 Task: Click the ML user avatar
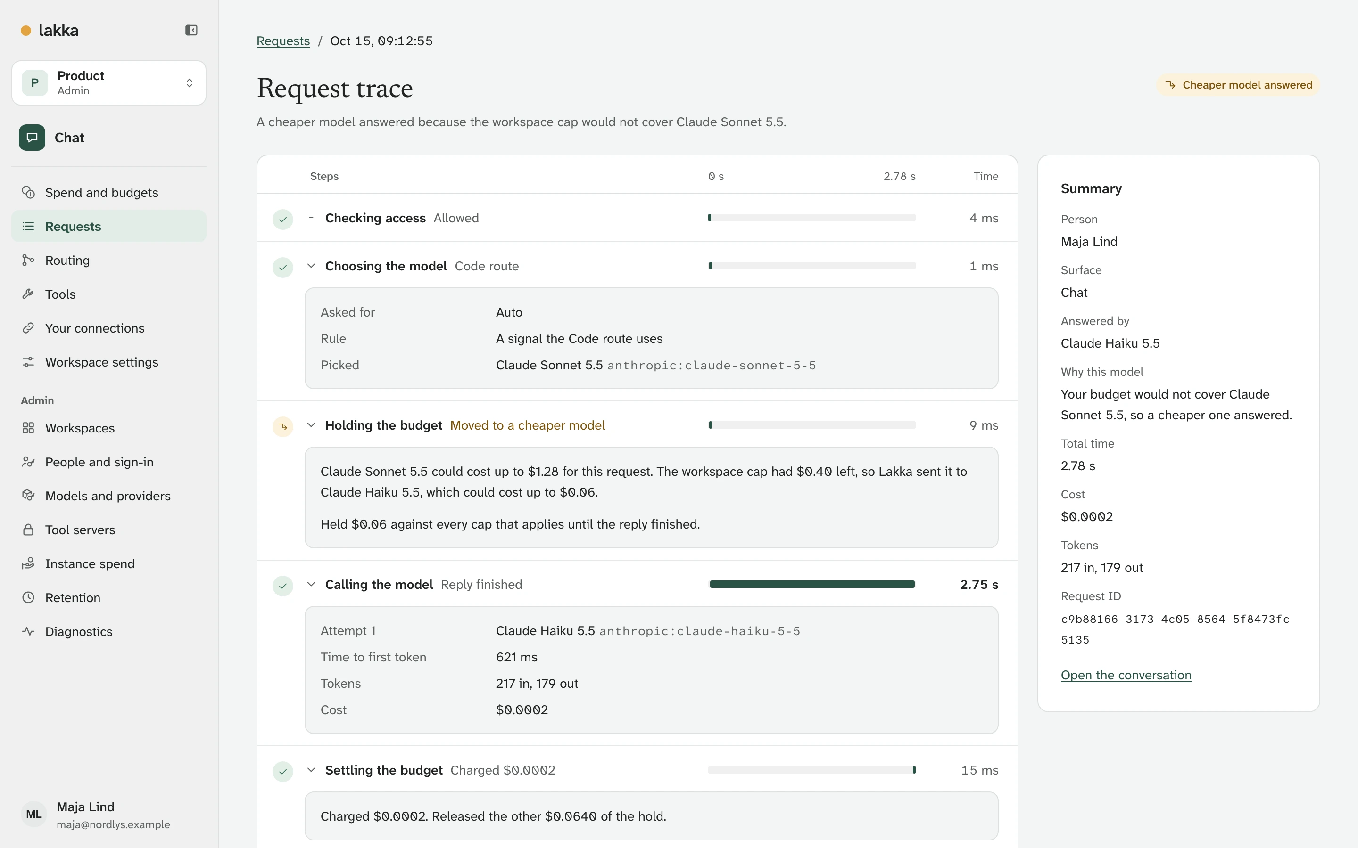(33, 815)
